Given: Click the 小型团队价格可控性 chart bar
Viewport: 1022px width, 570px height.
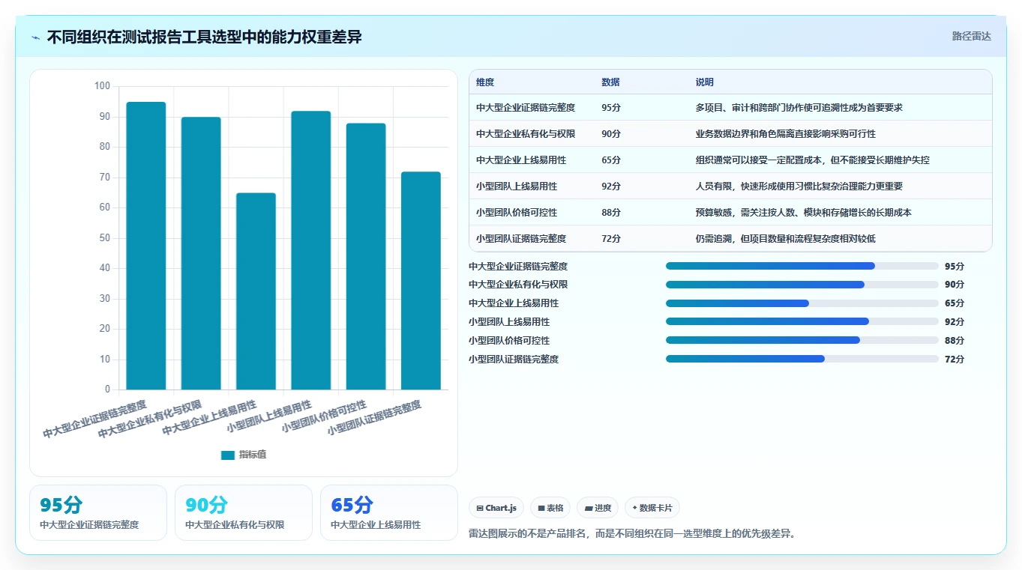Looking at the screenshot, I should (366, 256).
